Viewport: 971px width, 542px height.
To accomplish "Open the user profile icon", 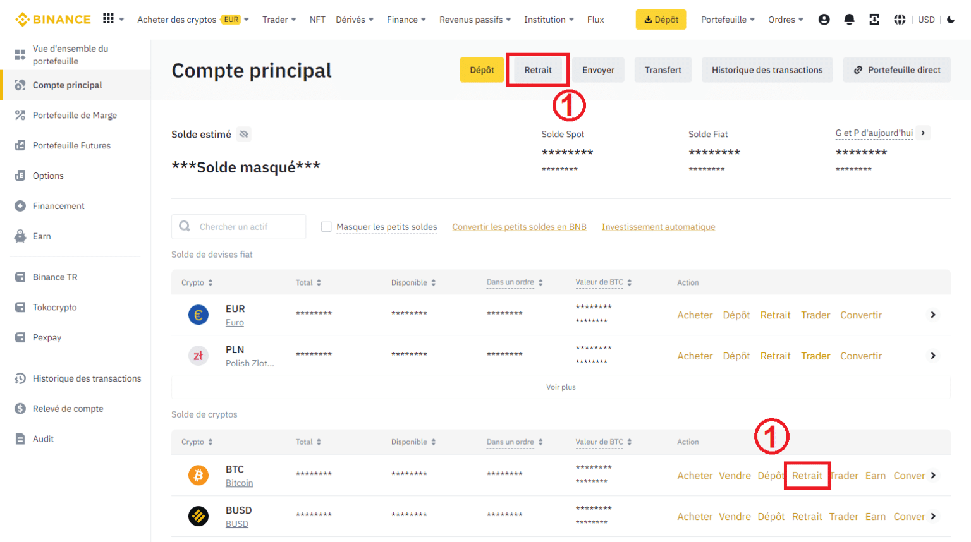I will 824,20.
